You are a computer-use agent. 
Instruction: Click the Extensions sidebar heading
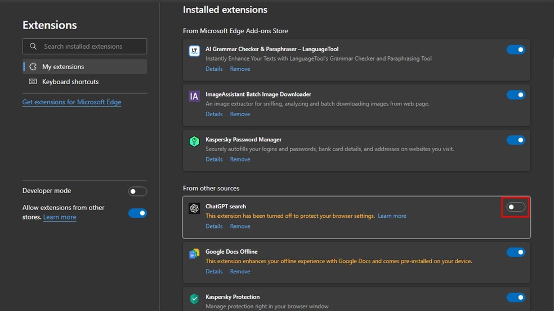click(x=50, y=25)
